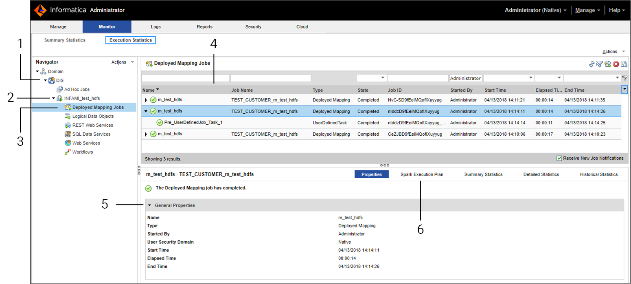Click the Logical Data Objects icon

(x=68, y=116)
